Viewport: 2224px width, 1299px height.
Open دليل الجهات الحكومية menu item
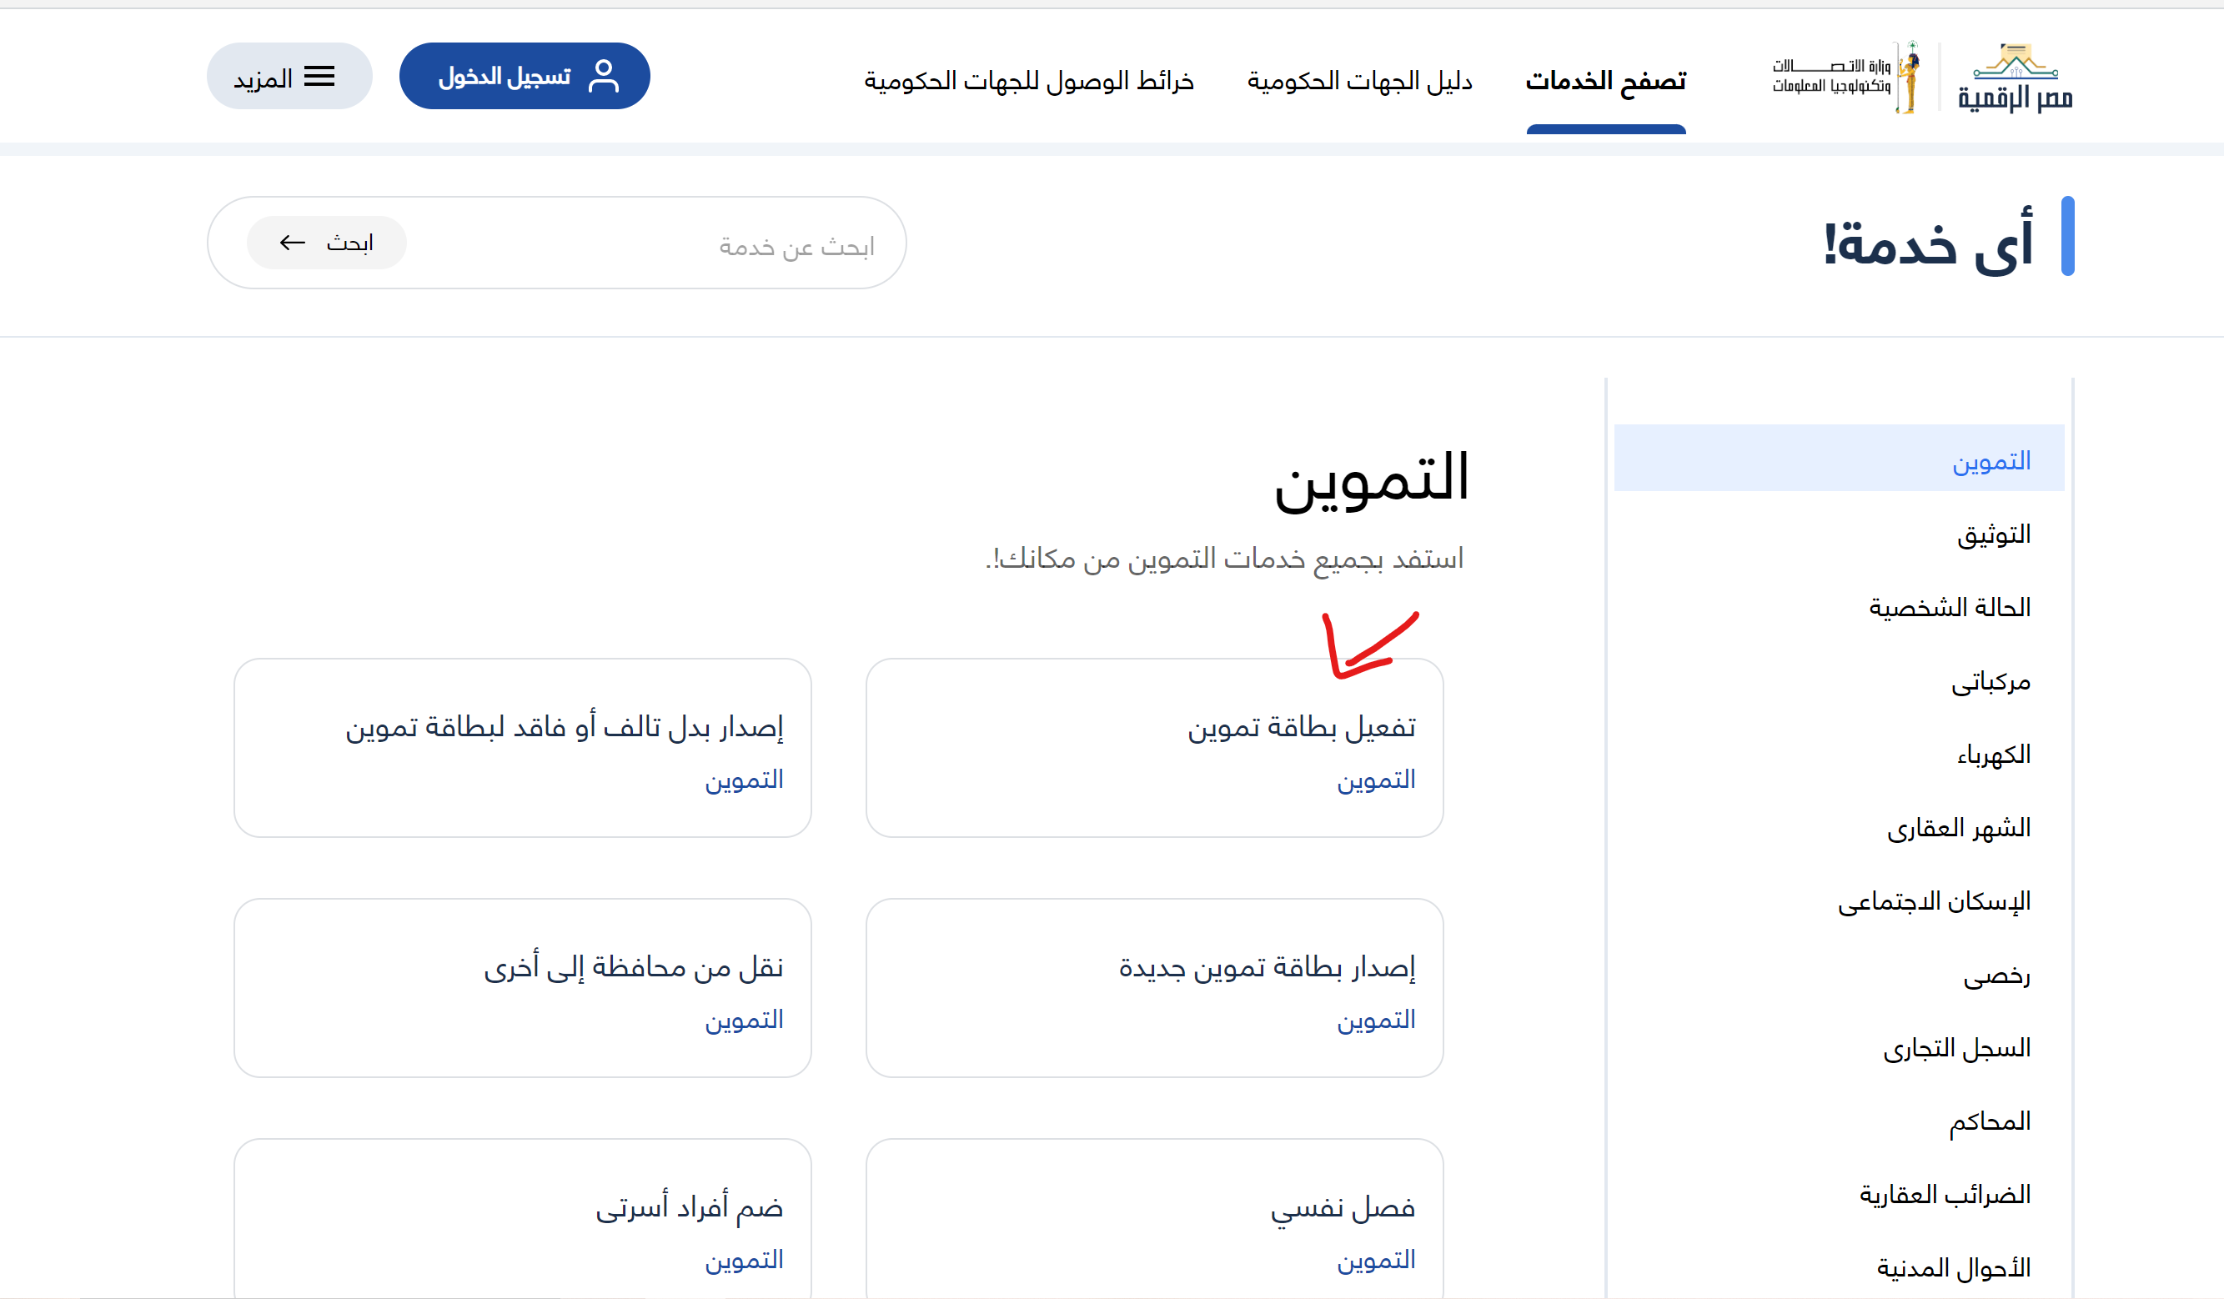1359,81
